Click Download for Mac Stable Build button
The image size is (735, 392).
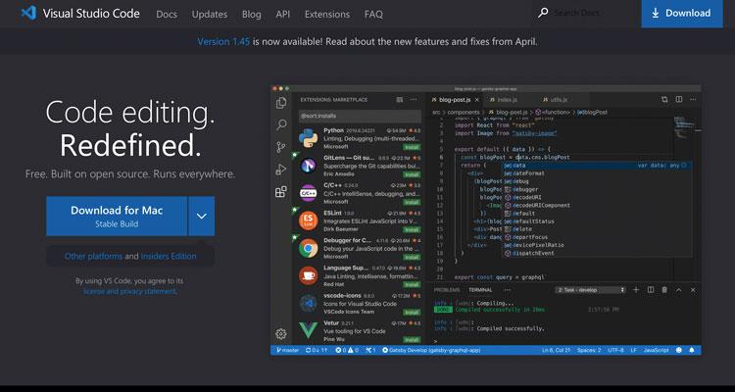point(117,217)
